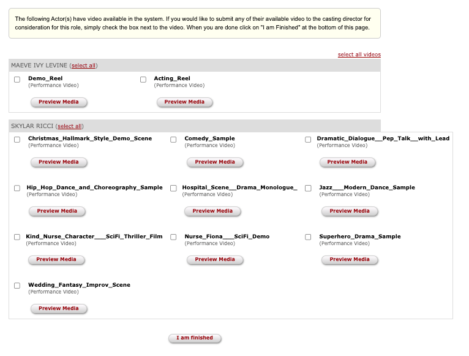Click the Acting_Reel title text
This screenshot has width=469, height=356.
pos(172,78)
